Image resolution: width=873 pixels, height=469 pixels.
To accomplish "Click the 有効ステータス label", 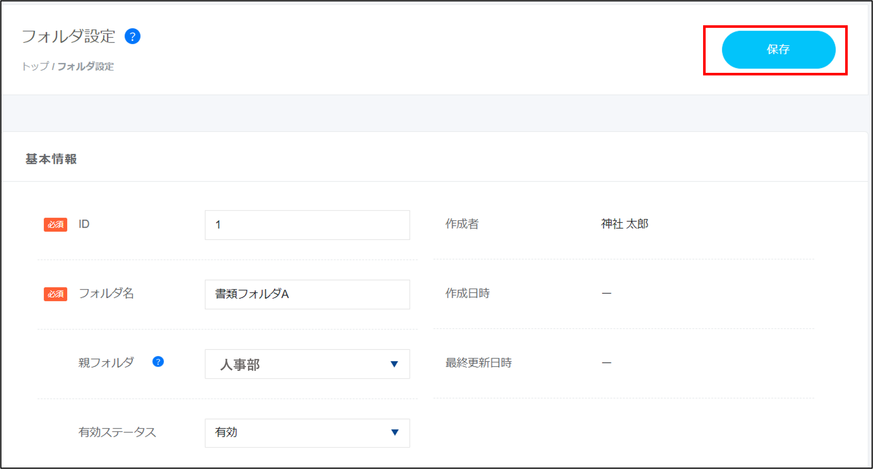I will click(117, 432).
